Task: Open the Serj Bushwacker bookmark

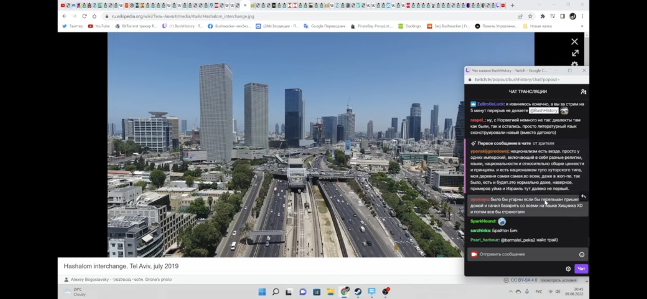Action: 448,26
